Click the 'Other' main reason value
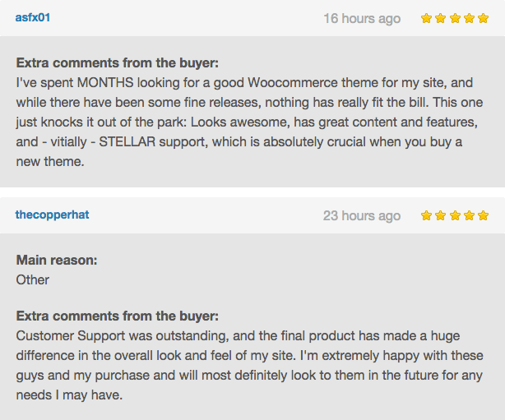This screenshot has height=420, width=505. click(33, 279)
